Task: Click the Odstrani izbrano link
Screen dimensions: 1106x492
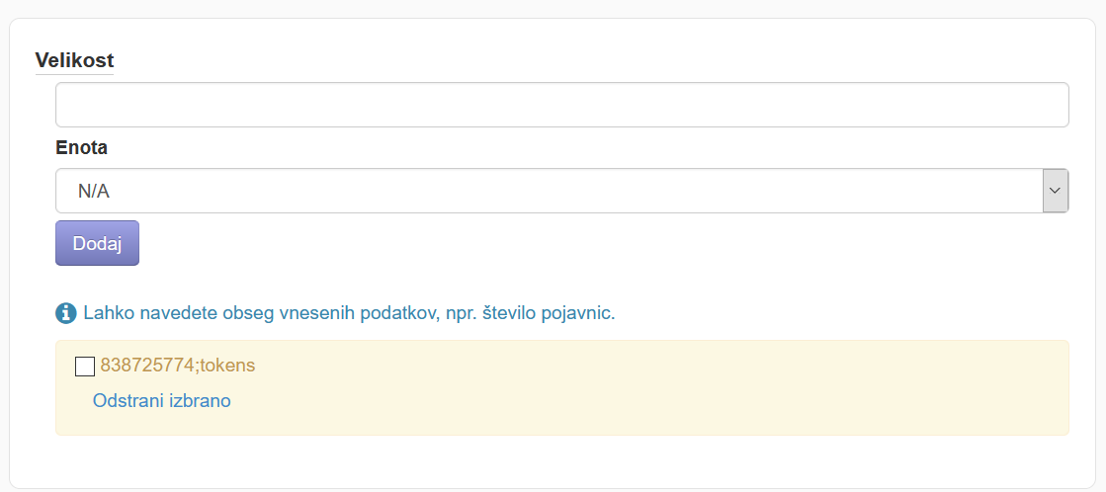Action: coord(161,401)
